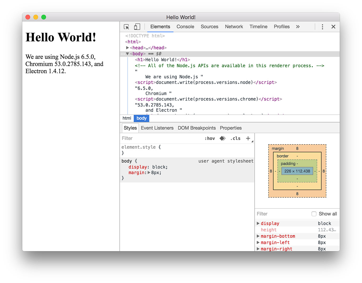
Task: Click the computed height 112.43… row
Action: click(x=297, y=230)
